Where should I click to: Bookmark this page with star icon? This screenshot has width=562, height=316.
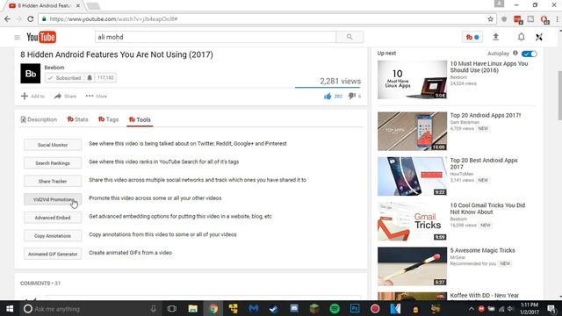click(490, 19)
